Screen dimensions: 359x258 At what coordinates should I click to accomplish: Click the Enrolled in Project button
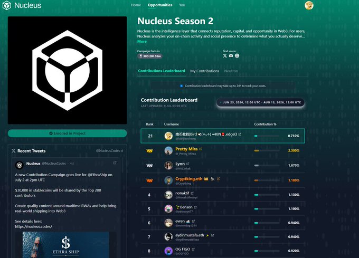(68, 133)
